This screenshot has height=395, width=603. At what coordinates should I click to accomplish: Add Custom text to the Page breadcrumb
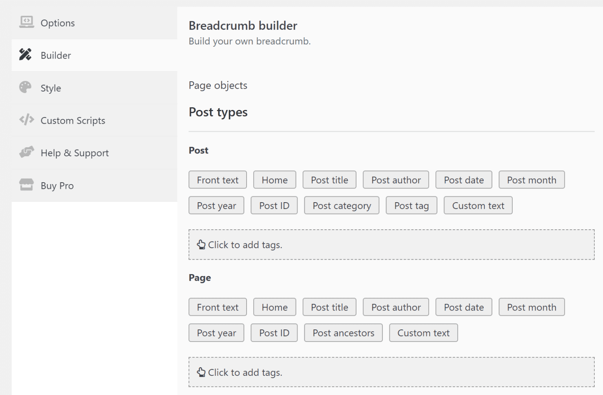click(x=423, y=333)
